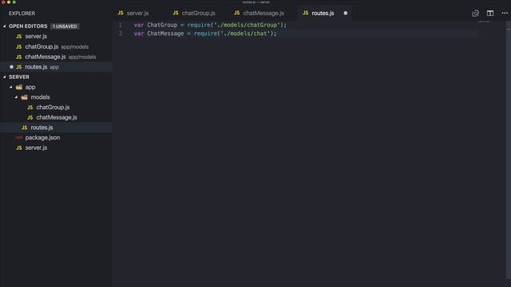Click the unsaved dot on routes.js tab
511x287 pixels.
click(x=346, y=13)
